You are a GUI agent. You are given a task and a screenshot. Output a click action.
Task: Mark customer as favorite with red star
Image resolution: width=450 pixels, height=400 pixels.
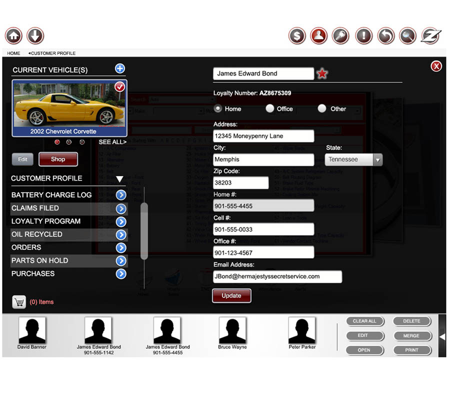click(322, 74)
